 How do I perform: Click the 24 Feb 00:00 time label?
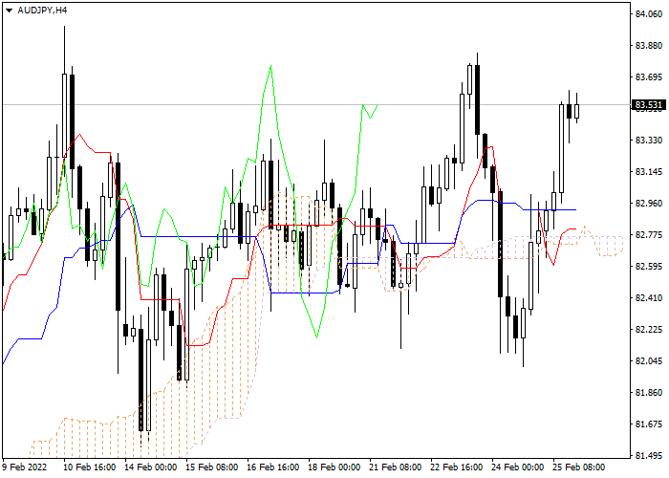click(x=518, y=467)
